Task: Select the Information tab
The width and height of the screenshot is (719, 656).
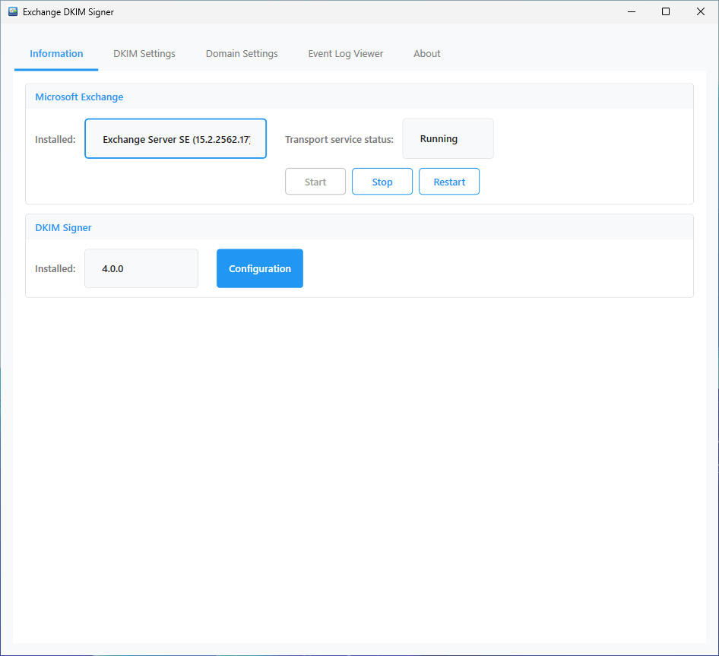Action: [56, 54]
